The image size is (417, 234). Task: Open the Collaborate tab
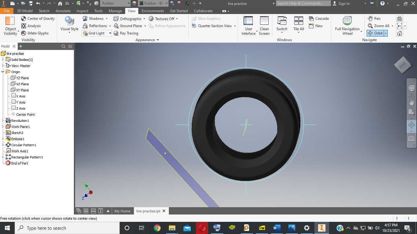pos(203,11)
